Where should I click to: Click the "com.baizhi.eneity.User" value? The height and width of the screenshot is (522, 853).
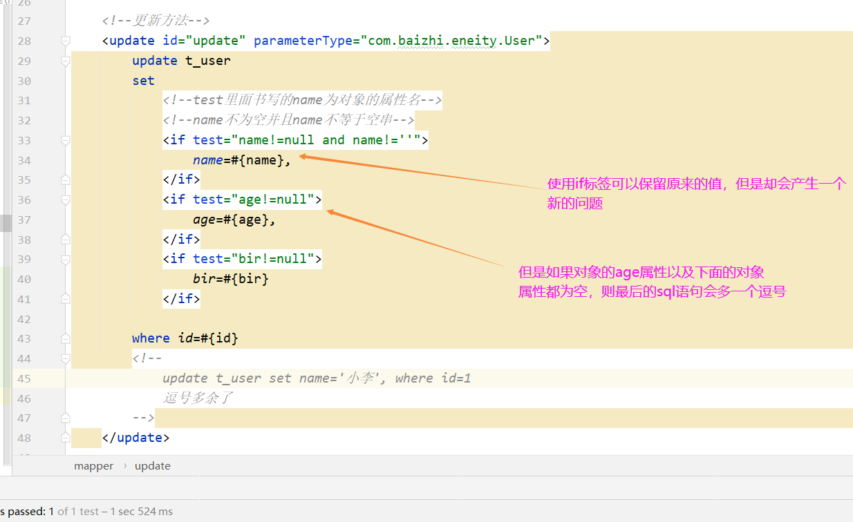click(x=451, y=41)
